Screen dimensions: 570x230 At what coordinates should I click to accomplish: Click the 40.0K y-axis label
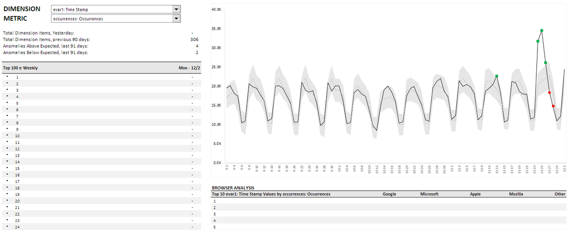click(x=216, y=10)
